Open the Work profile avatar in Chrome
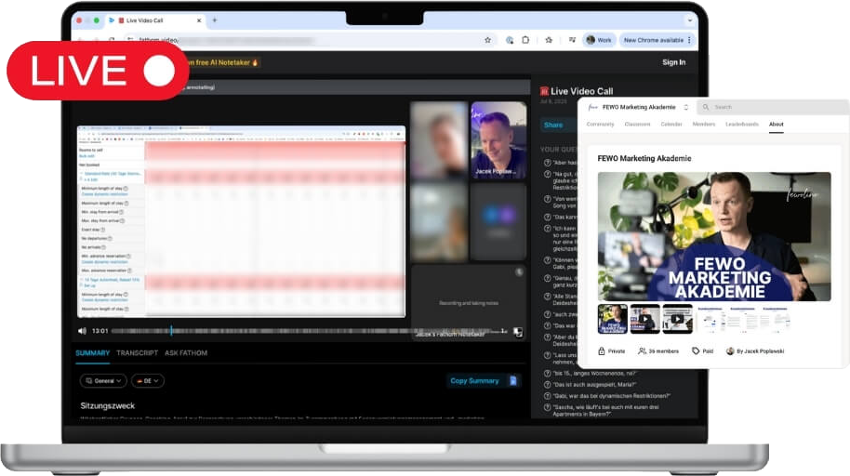Screen dimensions: 850x476 [x=591, y=40]
